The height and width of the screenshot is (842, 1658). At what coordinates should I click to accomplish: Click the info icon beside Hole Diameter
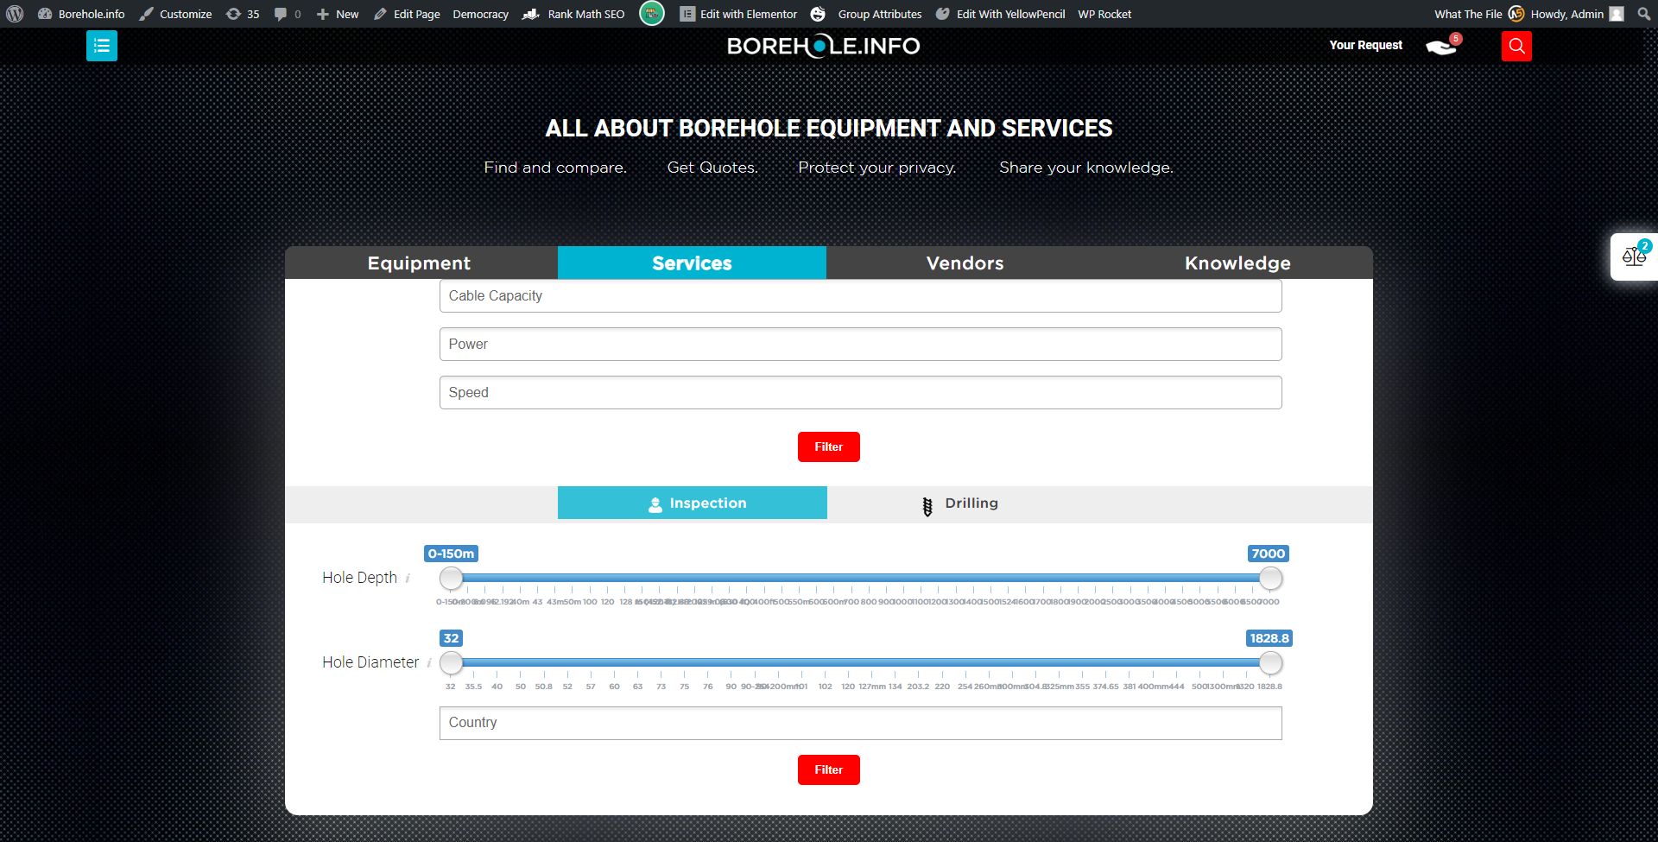[x=429, y=663]
